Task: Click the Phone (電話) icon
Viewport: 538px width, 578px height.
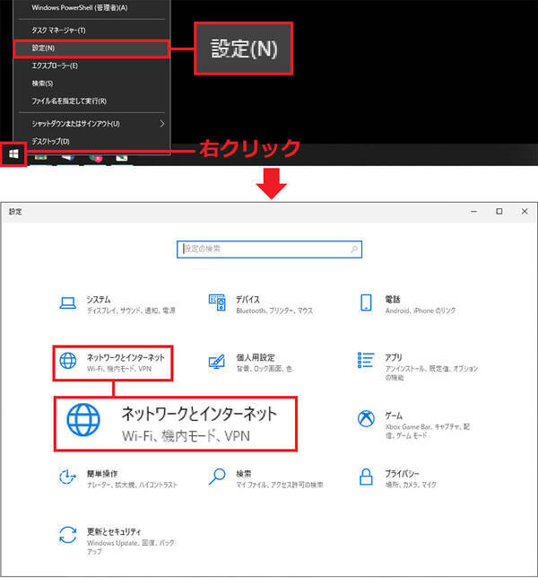Action: [366, 302]
